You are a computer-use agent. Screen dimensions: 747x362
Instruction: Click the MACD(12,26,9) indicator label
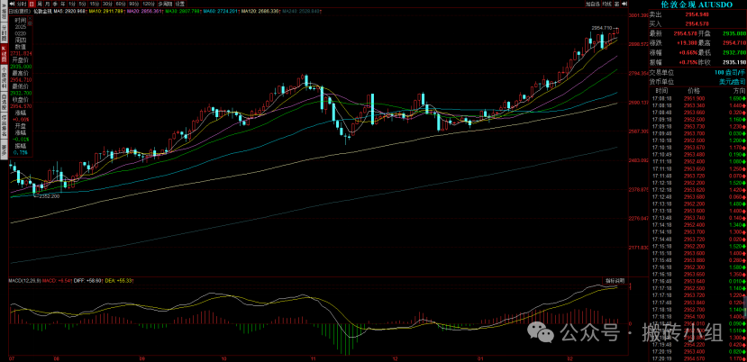pyautogui.click(x=24, y=281)
